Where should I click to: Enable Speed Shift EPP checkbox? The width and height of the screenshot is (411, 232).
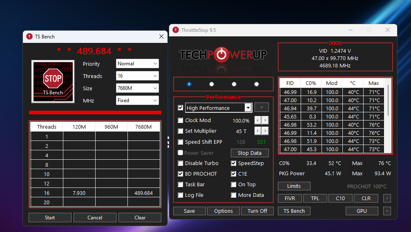(180, 142)
